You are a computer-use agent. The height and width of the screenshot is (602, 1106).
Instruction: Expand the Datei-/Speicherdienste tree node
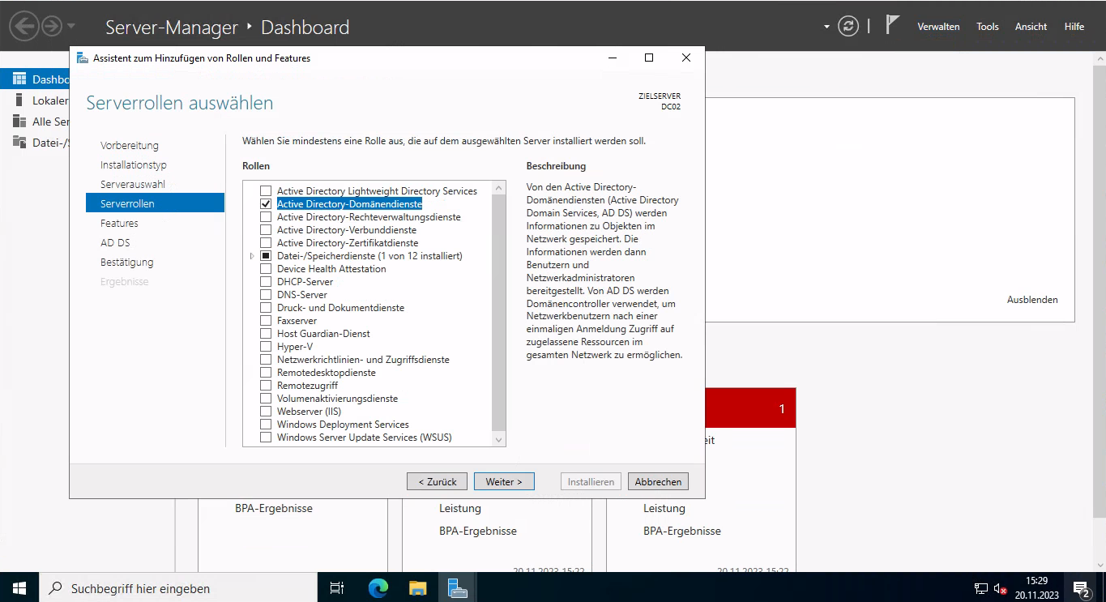click(252, 256)
